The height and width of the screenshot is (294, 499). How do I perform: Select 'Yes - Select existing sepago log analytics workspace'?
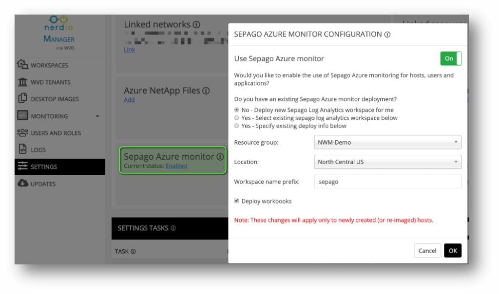[x=236, y=118]
